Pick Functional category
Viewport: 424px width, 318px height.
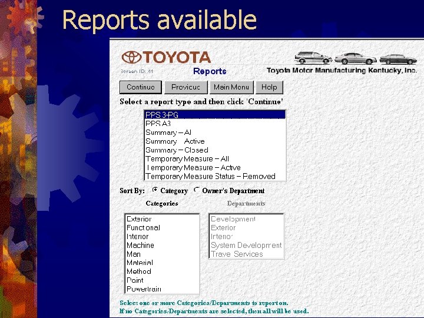click(162, 228)
